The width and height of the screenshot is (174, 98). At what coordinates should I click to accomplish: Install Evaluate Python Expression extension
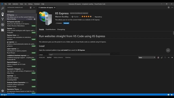[x=33, y=87]
